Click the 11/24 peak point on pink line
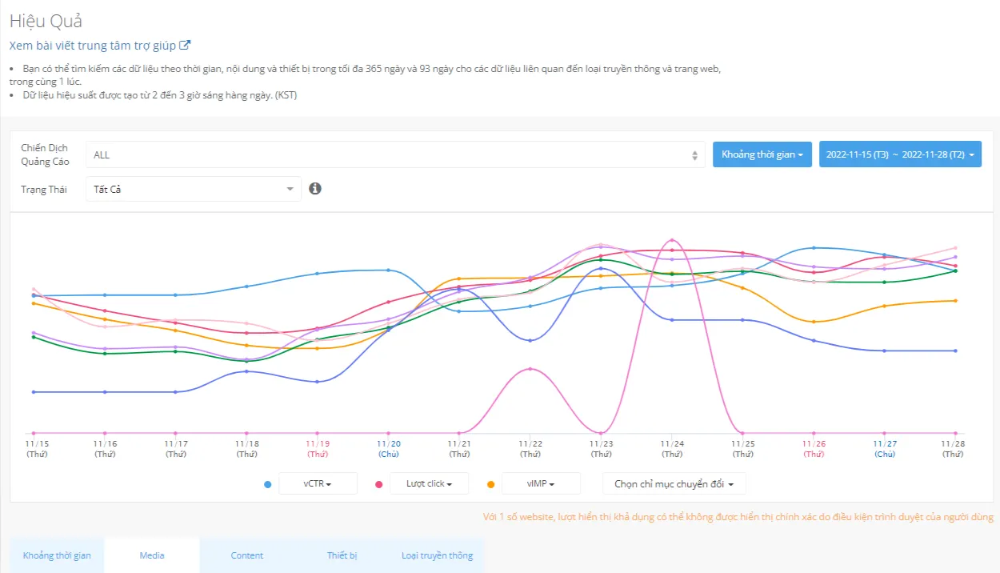The width and height of the screenshot is (1000, 573). click(672, 240)
